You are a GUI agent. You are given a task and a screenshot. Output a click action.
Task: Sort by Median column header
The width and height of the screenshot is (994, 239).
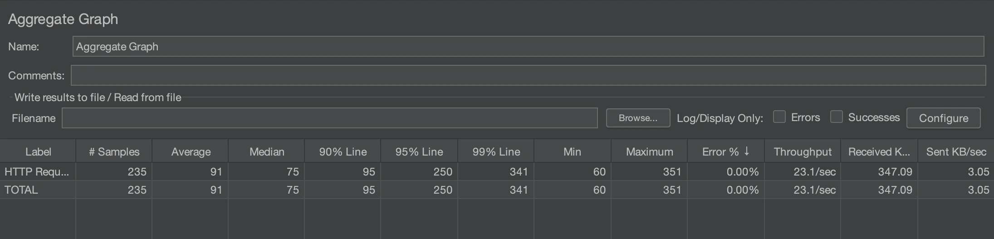click(x=267, y=152)
